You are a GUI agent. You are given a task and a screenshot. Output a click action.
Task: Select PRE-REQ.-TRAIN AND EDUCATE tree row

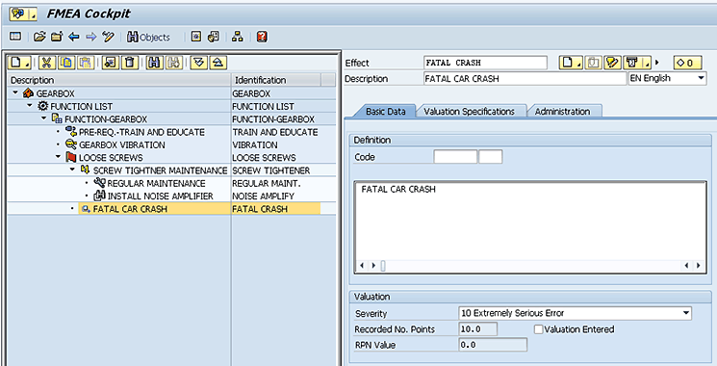coord(141,132)
